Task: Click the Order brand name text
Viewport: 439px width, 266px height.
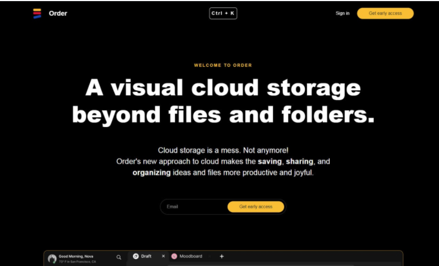Action: [58, 13]
